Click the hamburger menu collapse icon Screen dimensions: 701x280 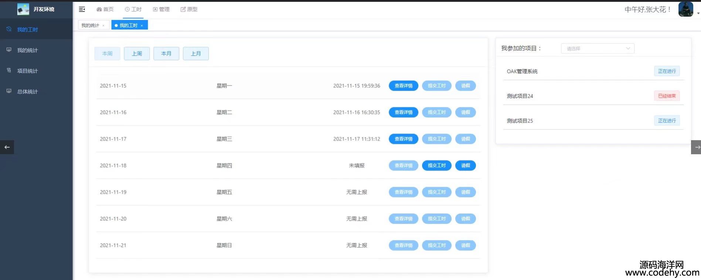point(82,9)
